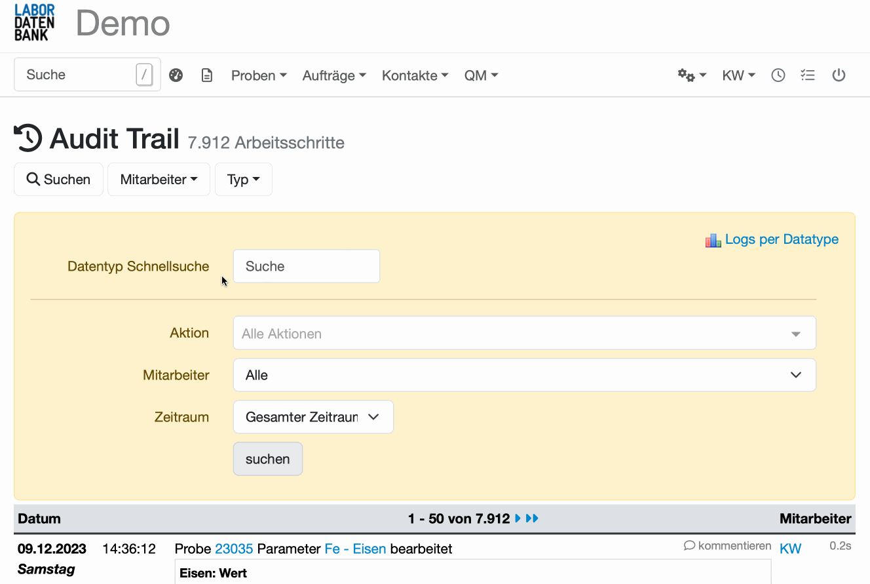This screenshot has width=870, height=584.
Task: Open Logs per Datatype chart icon
Action: 712,239
